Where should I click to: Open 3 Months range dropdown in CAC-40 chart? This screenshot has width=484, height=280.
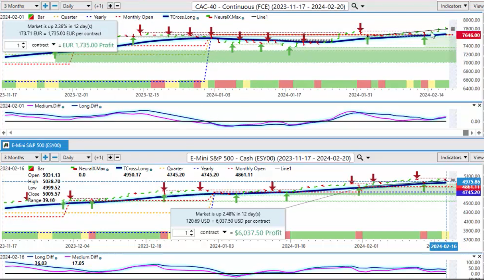(20, 6)
